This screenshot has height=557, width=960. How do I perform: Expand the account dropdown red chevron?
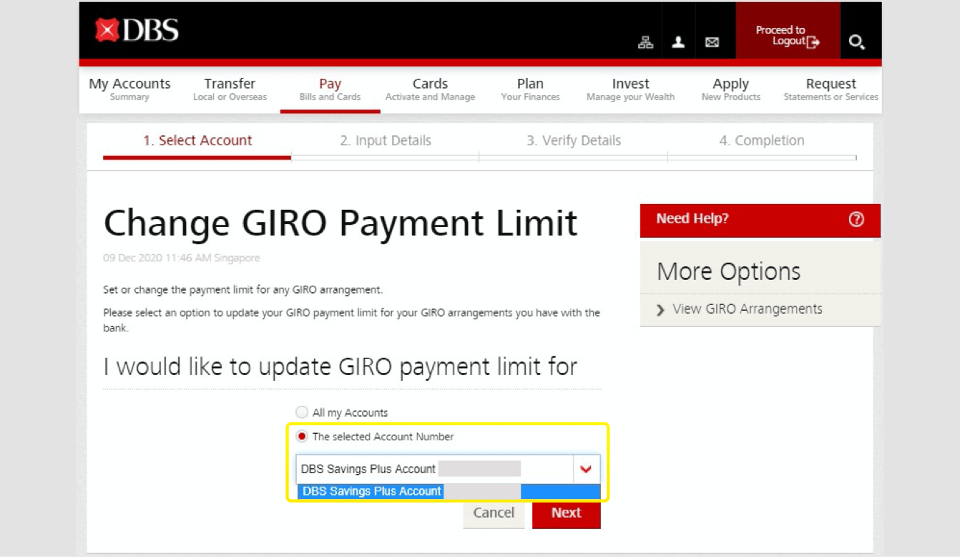[587, 470]
